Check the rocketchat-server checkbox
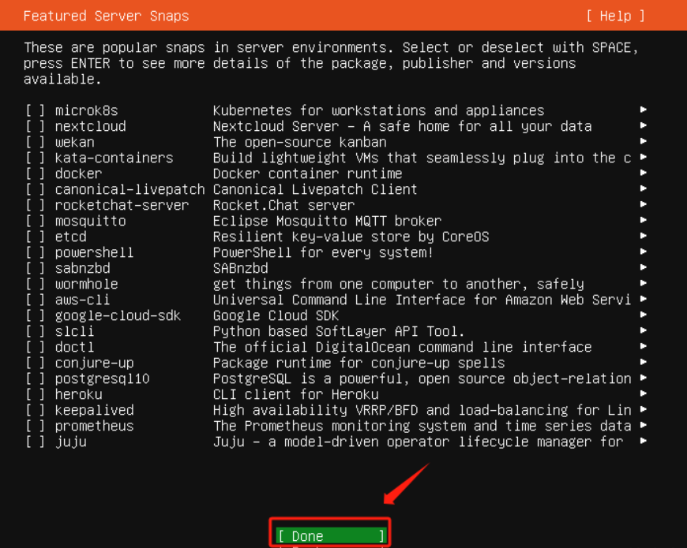The width and height of the screenshot is (687, 548). tap(35, 205)
